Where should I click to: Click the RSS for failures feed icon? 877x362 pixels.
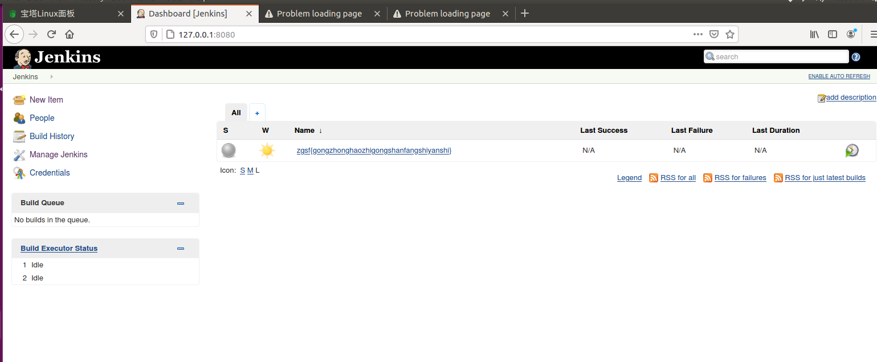coord(708,178)
